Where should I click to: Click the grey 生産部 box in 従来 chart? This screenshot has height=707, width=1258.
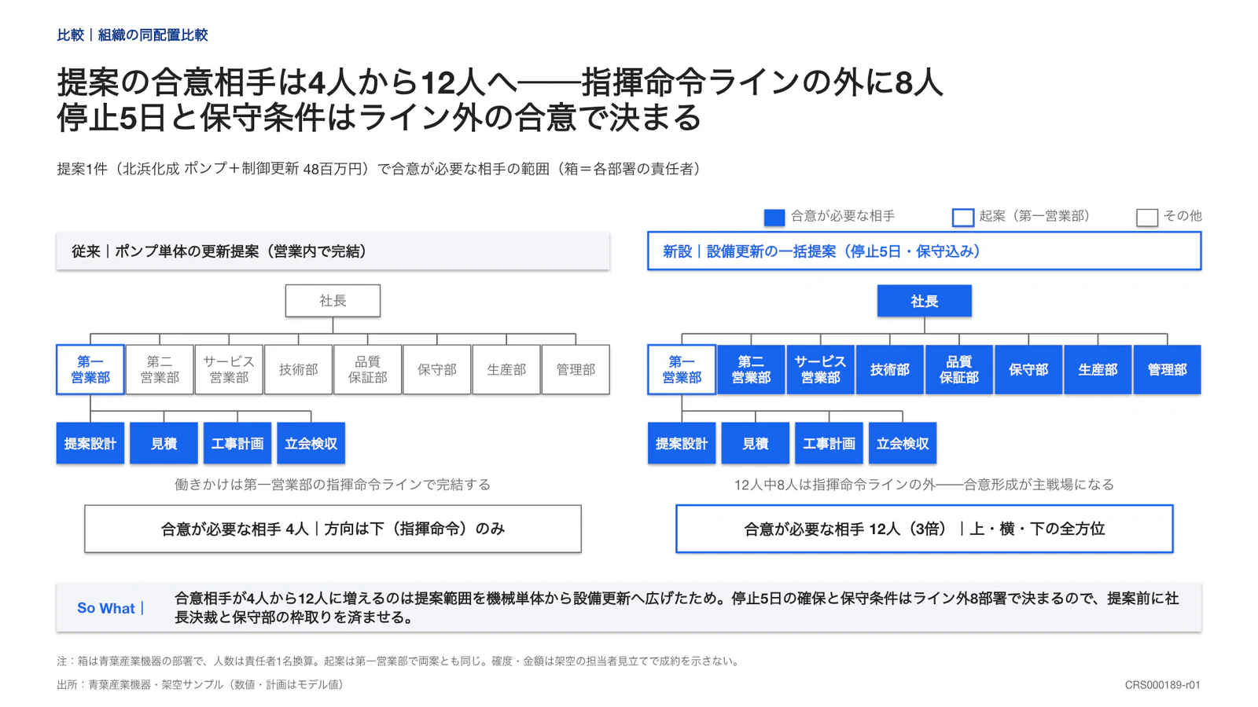point(506,369)
